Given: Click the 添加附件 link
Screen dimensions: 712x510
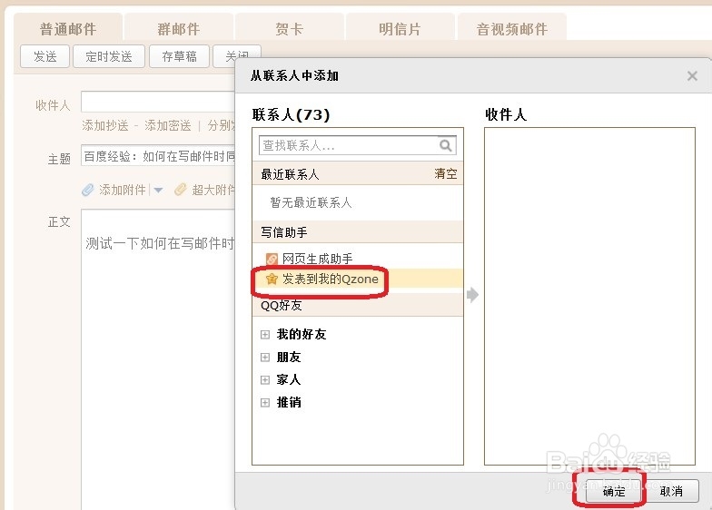Looking at the screenshot, I should tap(123, 190).
